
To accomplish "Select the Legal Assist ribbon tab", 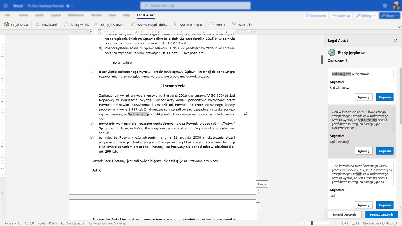I will tap(146, 15).
